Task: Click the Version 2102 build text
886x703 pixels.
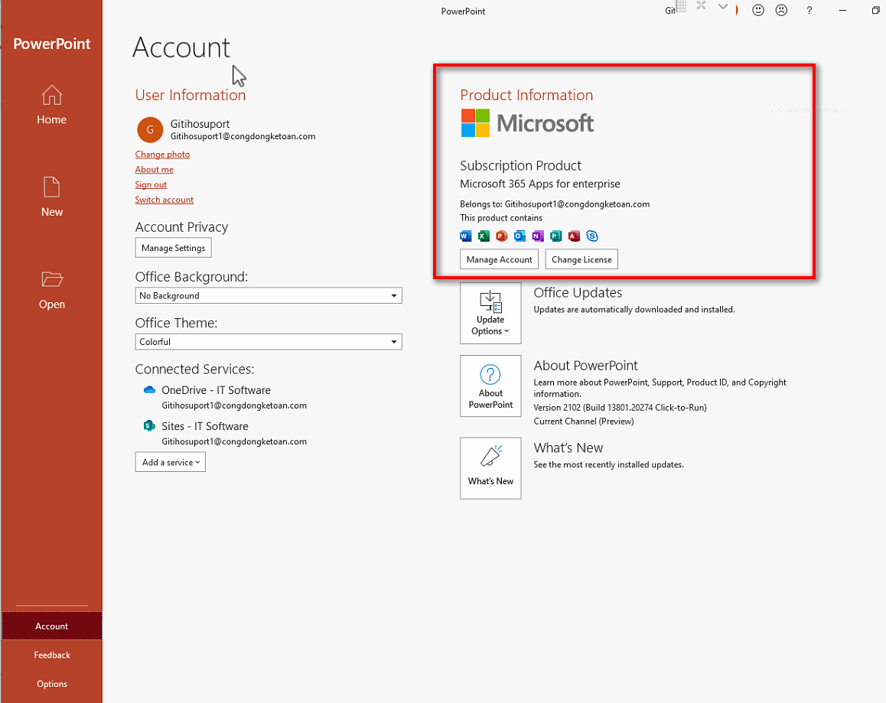Action: click(620, 408)
